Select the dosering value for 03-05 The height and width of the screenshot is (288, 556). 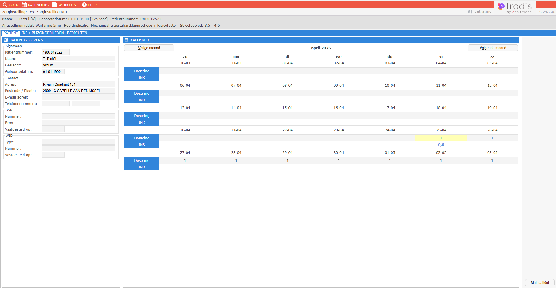tap(492, 160)
